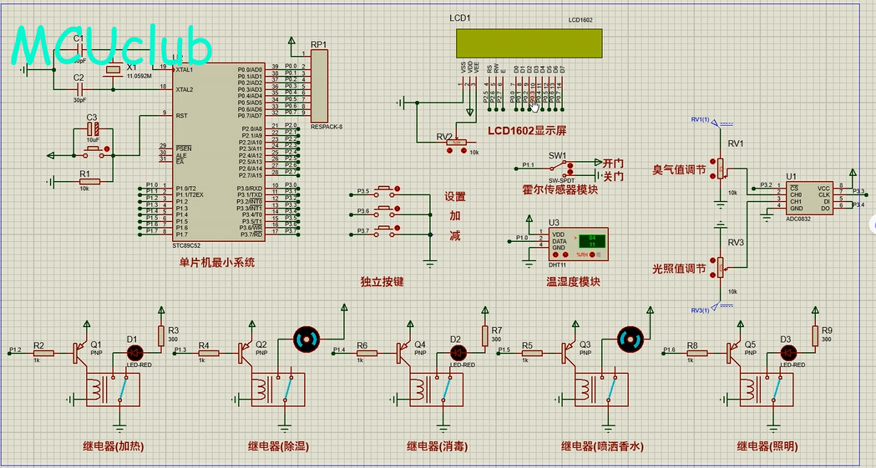The height and width of the screenshot is (468, 876).
Task: Select resistor R5 on P1.5 line
Action: click(532, 353)
